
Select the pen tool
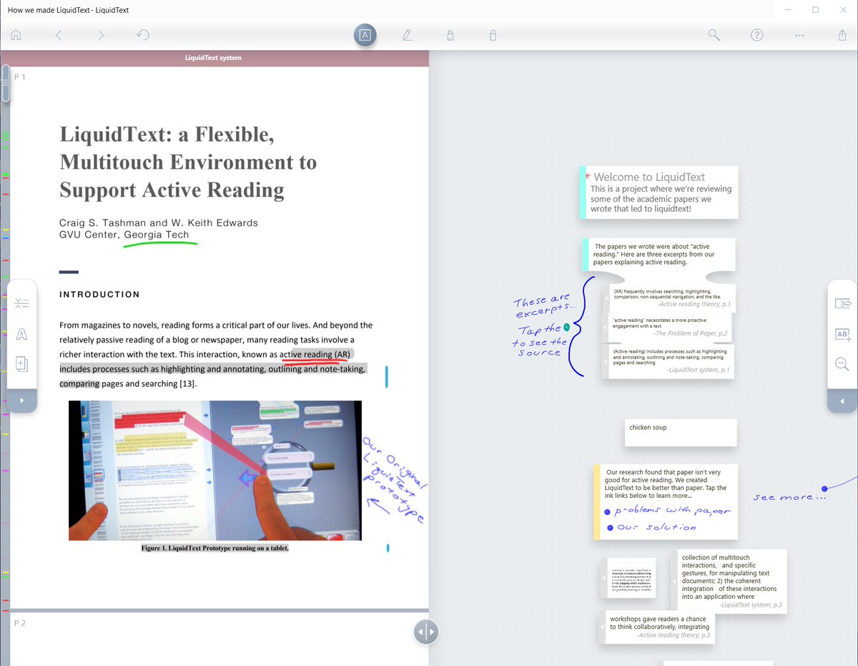(x=408, y=35)
